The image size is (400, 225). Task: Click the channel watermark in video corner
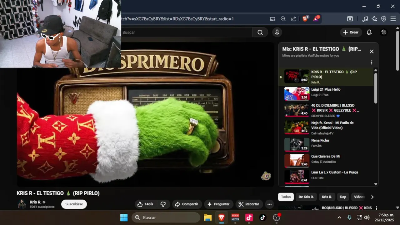266,176
